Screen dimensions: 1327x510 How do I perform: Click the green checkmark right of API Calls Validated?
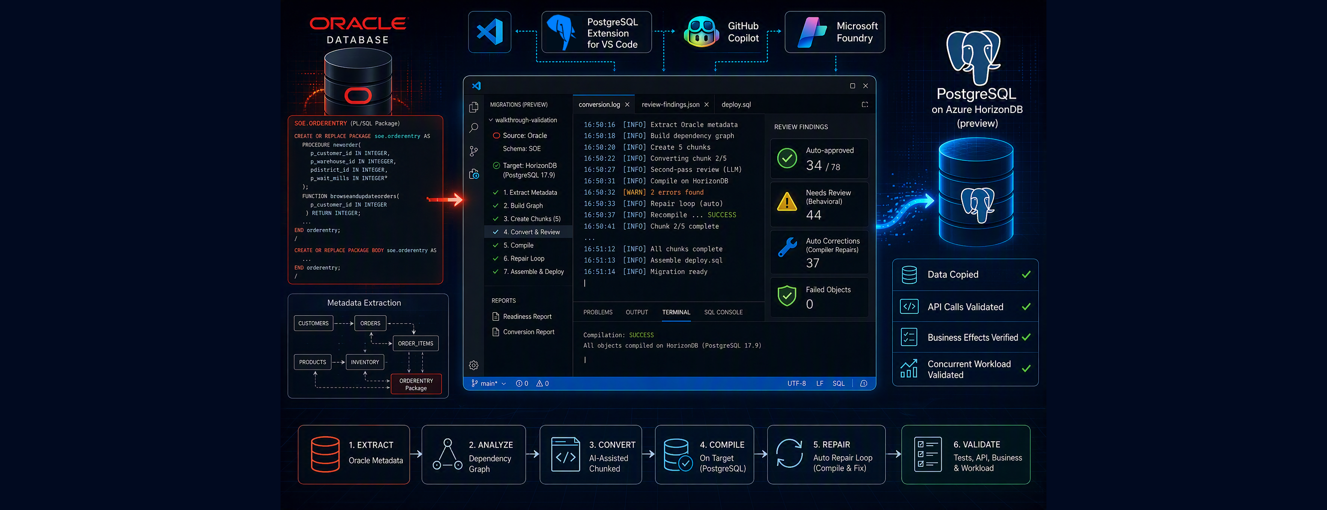(x=1026, y=307)
